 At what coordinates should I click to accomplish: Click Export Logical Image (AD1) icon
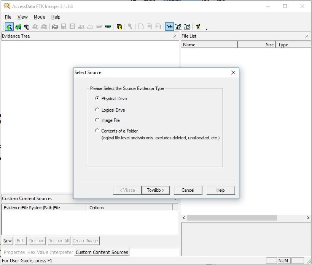point(72,27)
